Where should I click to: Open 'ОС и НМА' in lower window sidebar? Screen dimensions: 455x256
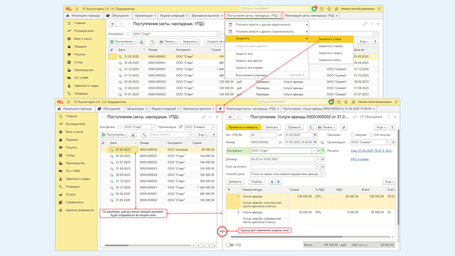pyautogui.click(x=73, y=171)
